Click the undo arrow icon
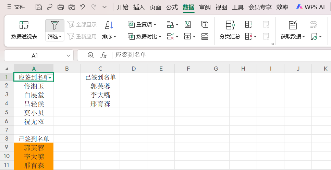This screenshot has width=331, height=170. coord(82,7)
